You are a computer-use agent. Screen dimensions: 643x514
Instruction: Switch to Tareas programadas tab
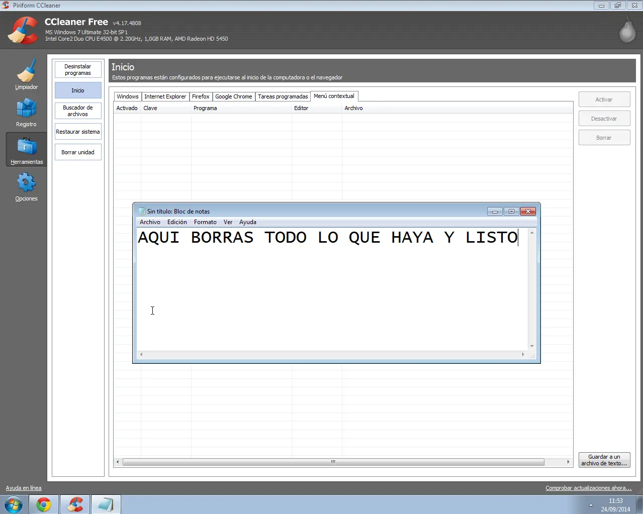click(283, 96)
